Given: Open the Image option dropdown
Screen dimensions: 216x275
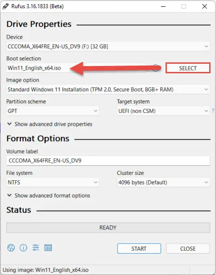Looking at the screenshot, I should pyautogui.click(x=108, y=89).
